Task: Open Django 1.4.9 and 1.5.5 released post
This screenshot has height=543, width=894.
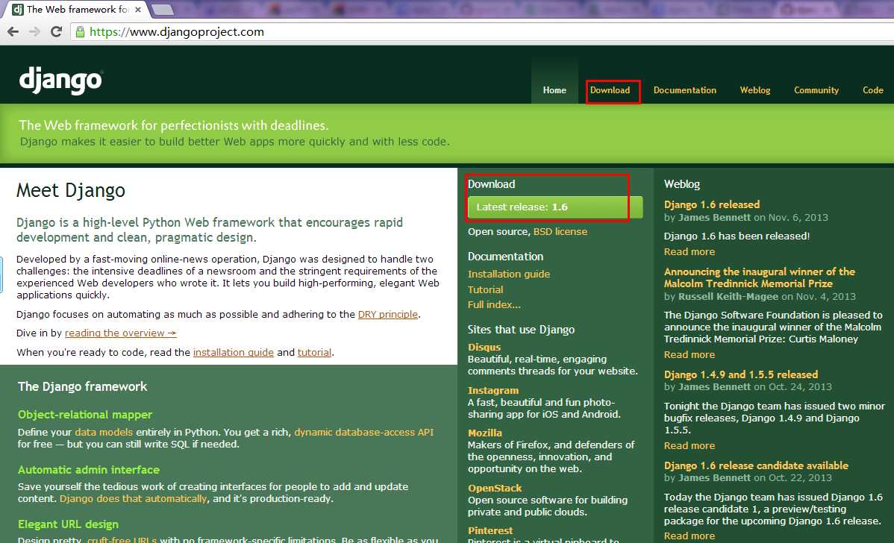Action: pos(740,374)
